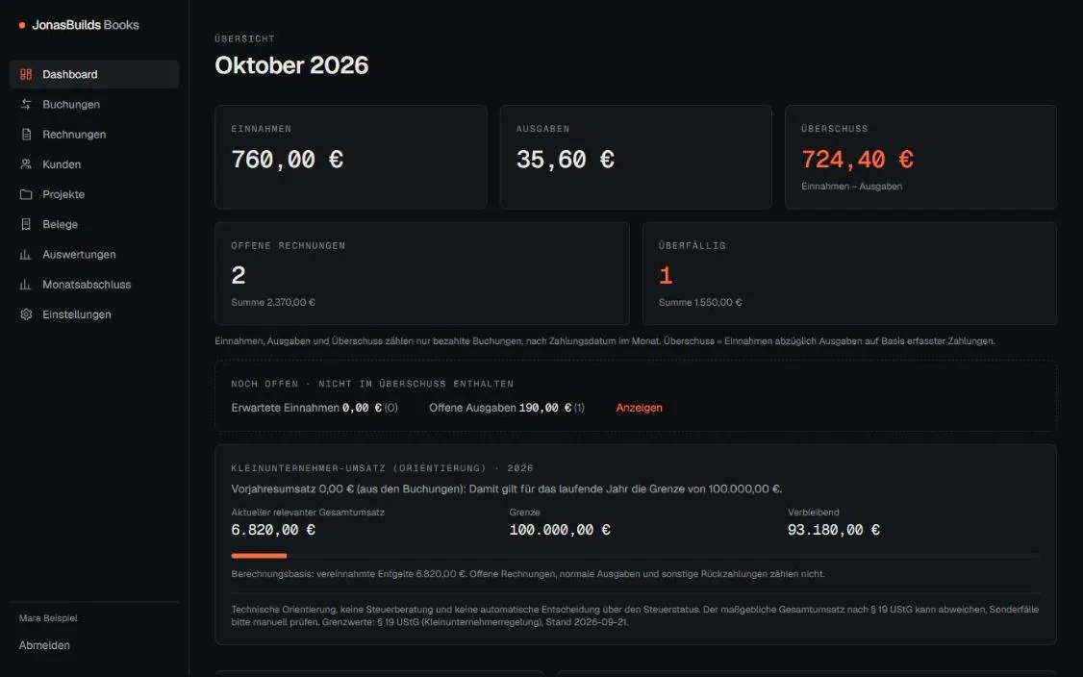Click the Dashboard grid icon

(26, 74)
